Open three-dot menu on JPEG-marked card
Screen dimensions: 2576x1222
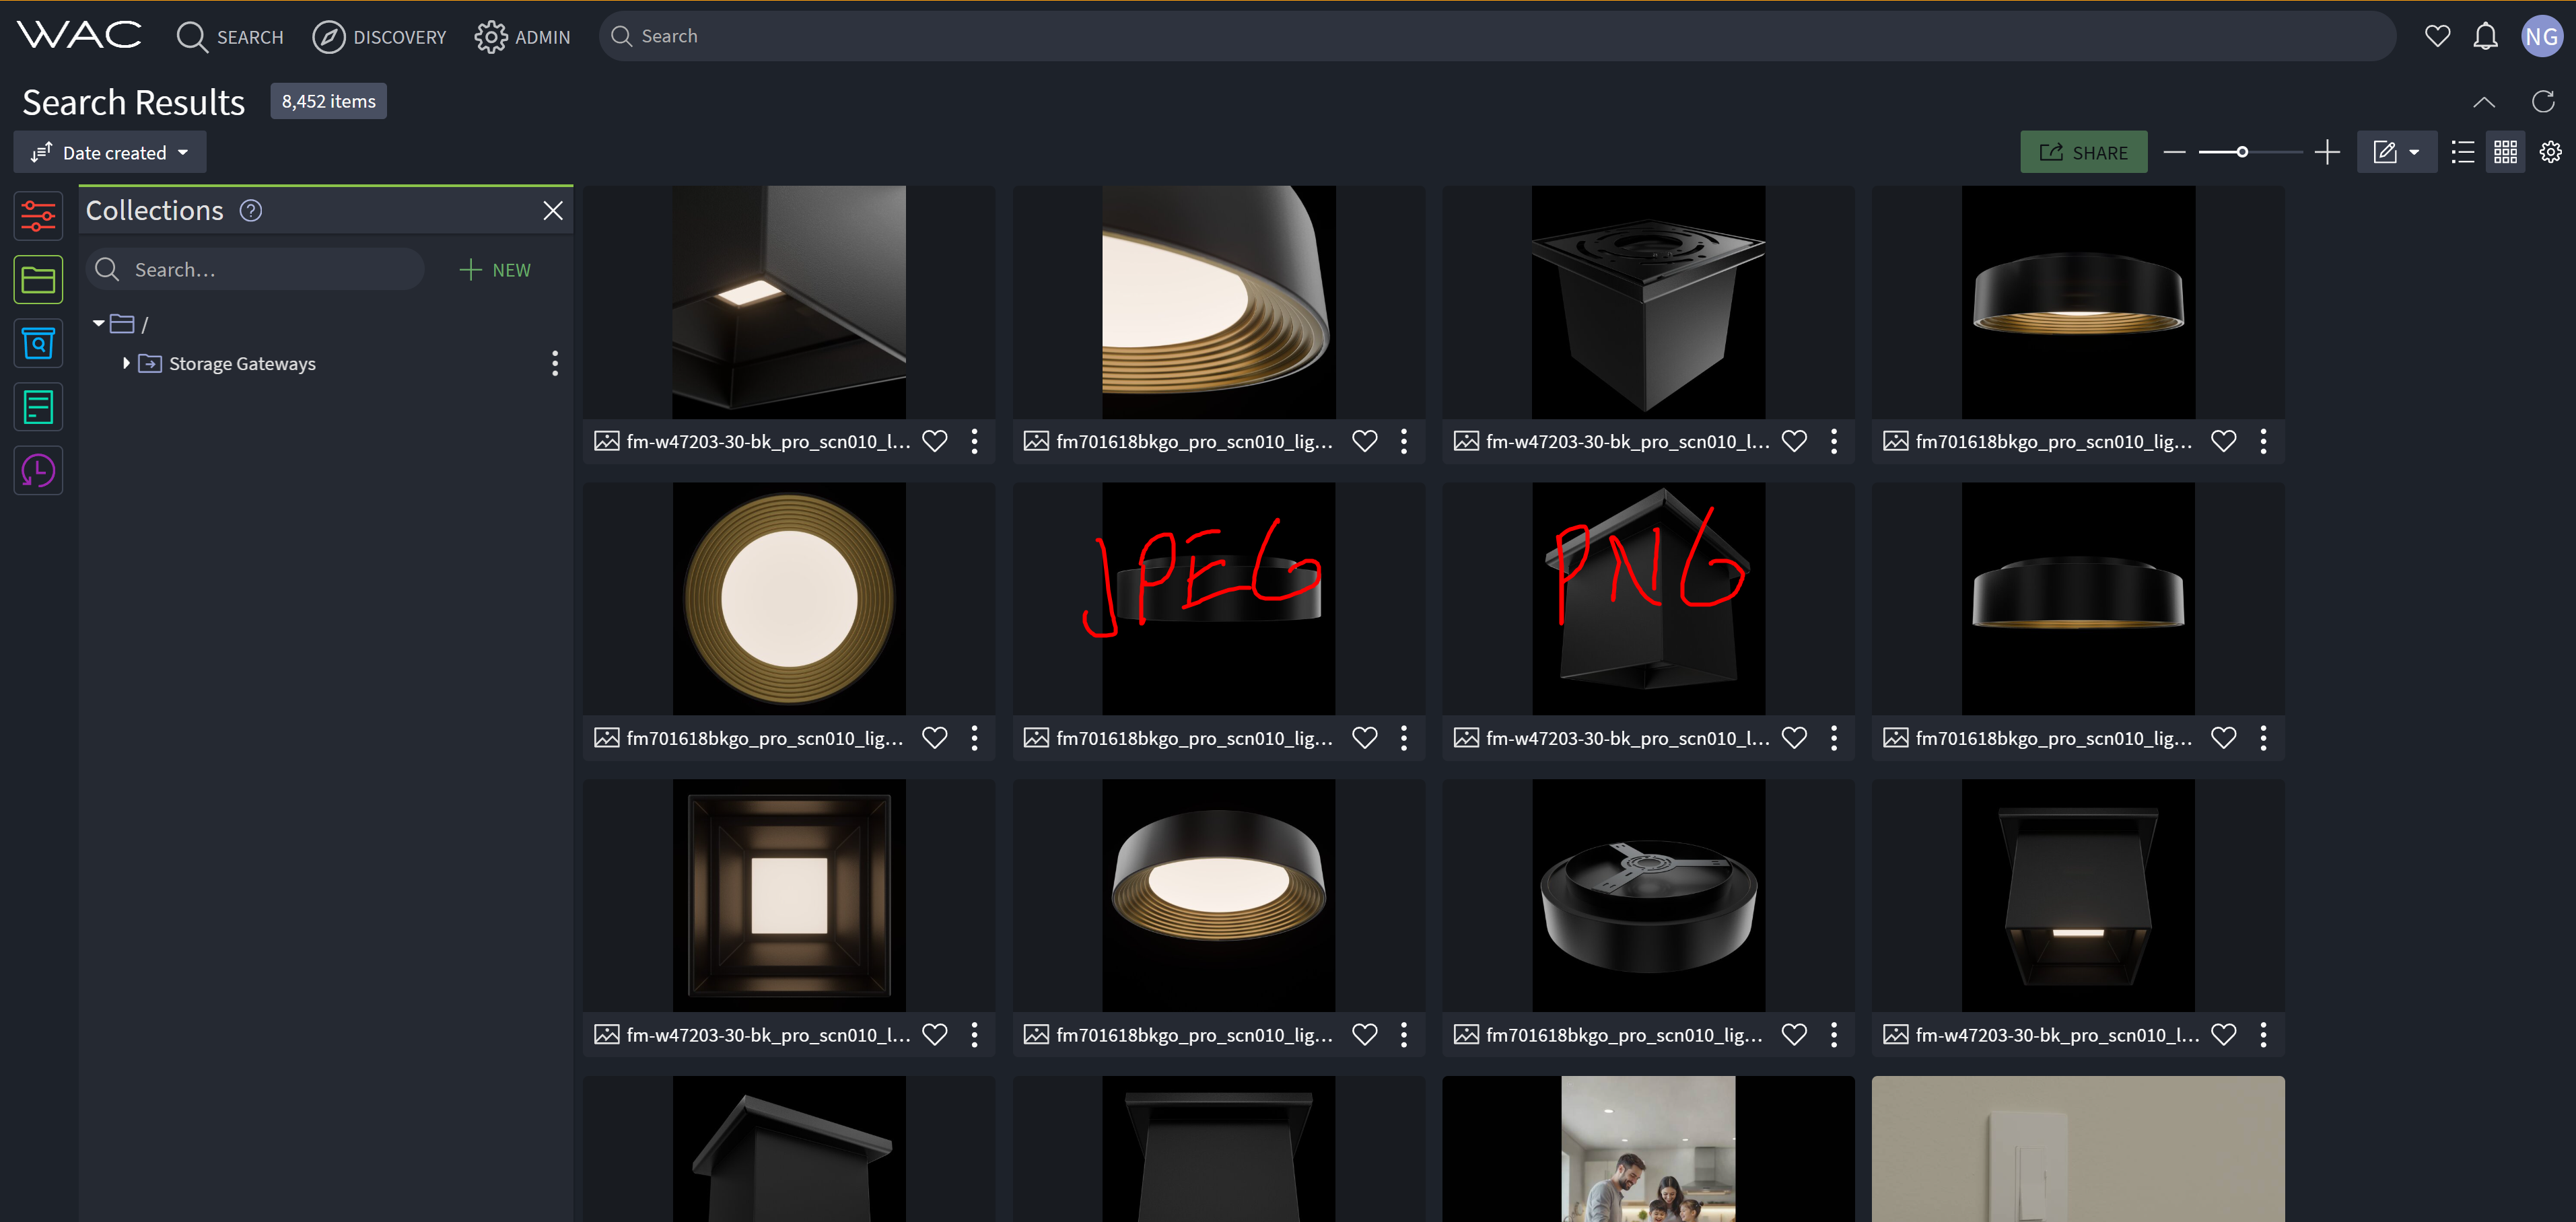click(x=1404, y=738)
